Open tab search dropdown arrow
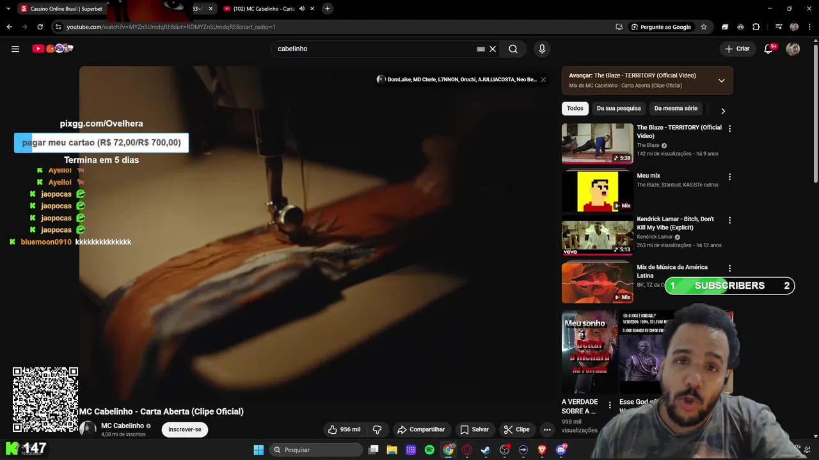Image resolution: width=819 pixels, height=460 pixels. (x=8, y=9)
